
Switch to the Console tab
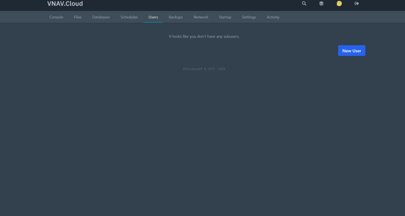click(x=56, y=17)
